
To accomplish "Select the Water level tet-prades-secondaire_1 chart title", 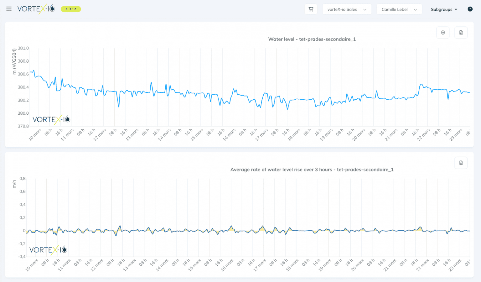I will (312, 39).
